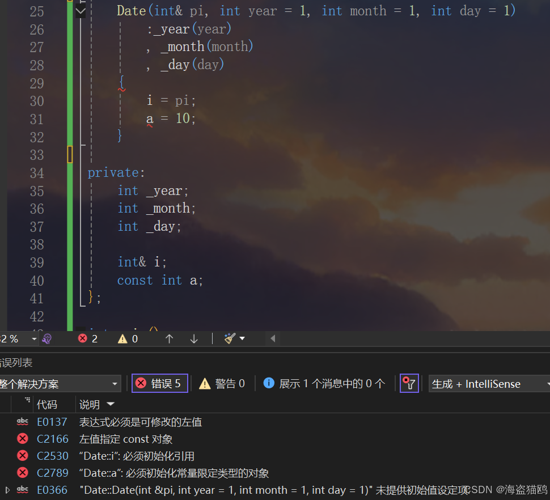This screenshot has height=500, width=550.
Task: Click the red error icon beside C2166
Action: [23, 439]
